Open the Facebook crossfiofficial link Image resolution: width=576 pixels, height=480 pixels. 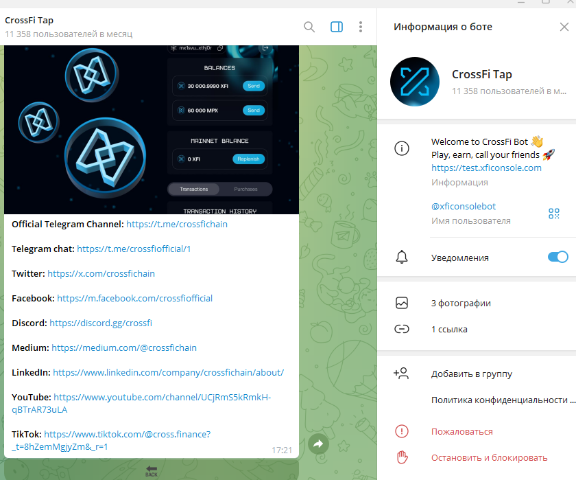(x=135, y=298)
